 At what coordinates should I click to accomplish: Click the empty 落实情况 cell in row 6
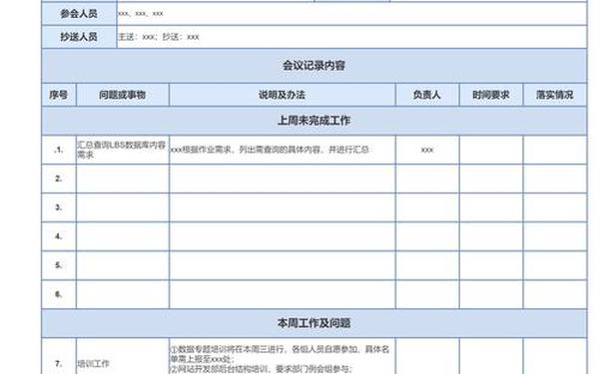click(x=555, y=294)
